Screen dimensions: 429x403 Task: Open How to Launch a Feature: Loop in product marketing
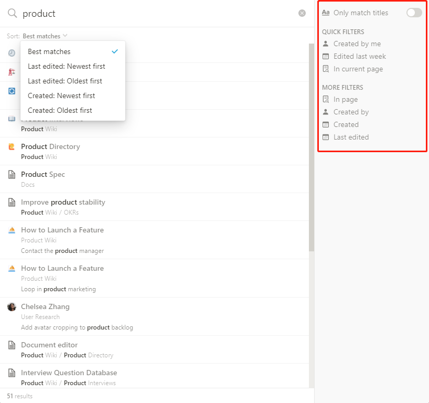[x=154, y=279]
